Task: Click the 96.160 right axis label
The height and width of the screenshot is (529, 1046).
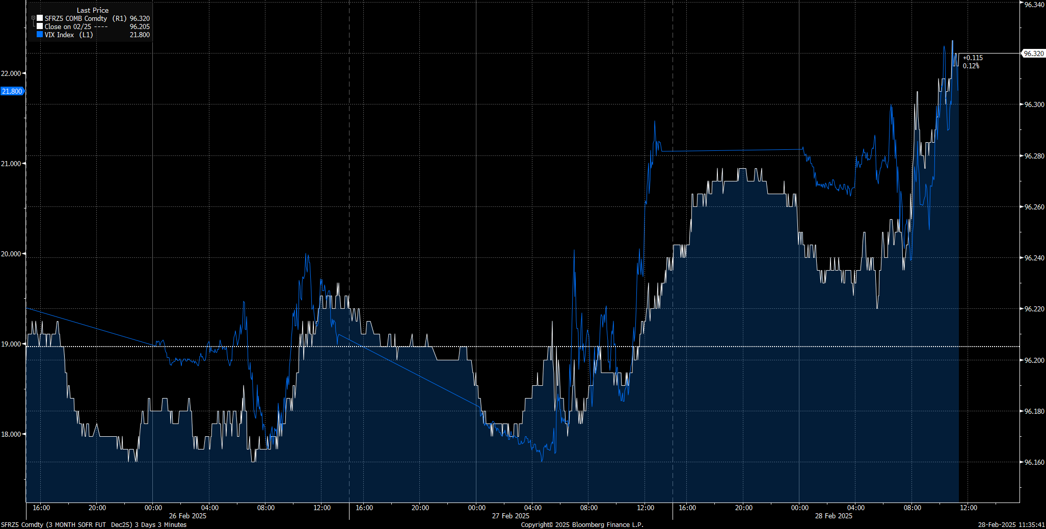Action: (x=1034, y=462)
